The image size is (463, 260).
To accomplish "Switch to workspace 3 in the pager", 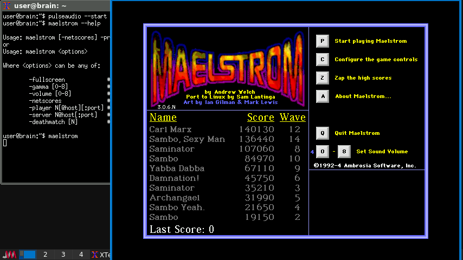I will click(63, 255).
